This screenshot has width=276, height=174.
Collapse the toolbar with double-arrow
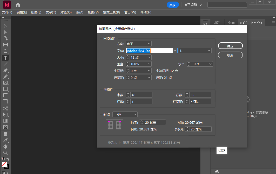(3, 17)
